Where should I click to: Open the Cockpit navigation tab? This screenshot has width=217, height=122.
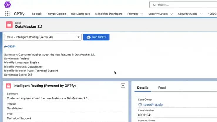37,14
